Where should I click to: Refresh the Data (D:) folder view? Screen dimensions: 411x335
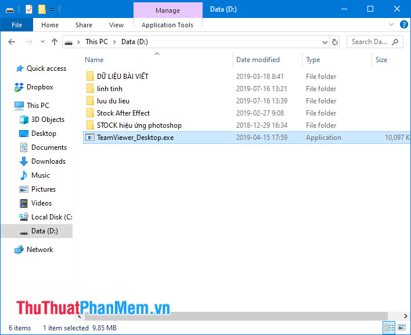click(x=335, y=42)
